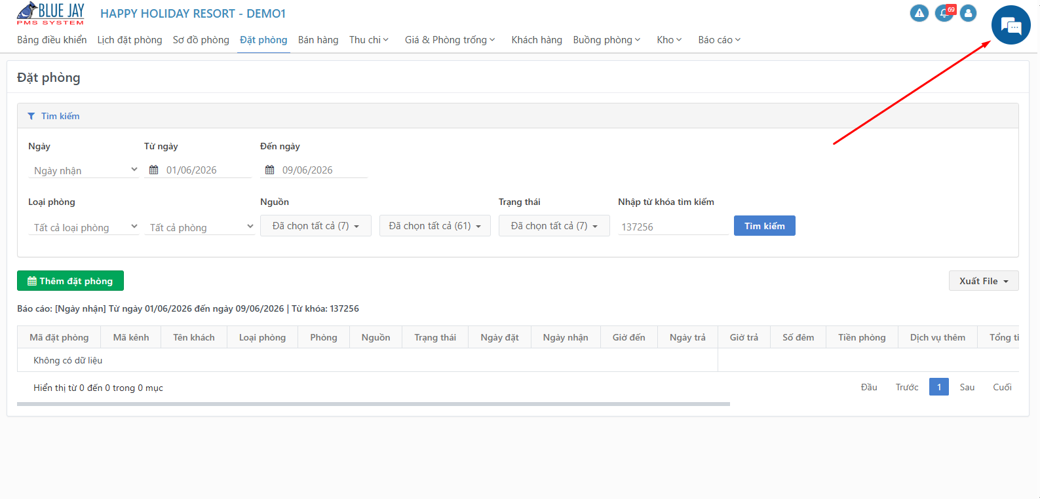Image resolution: width=1040 pixels, height=499 pixels.
Task: Click the calendar icon for Đến ngày
Action: (x=270, y=170)
